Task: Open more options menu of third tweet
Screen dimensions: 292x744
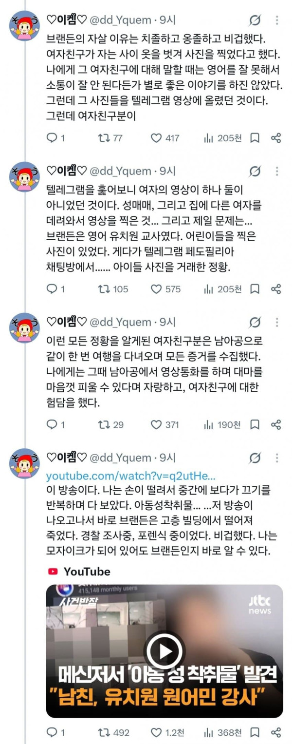Action: tap(276, 323)
